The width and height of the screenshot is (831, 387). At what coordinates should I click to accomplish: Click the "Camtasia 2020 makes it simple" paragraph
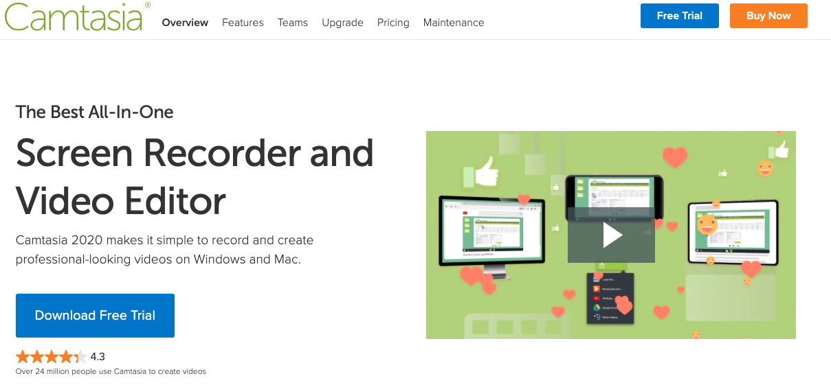[x=165, y=250]
